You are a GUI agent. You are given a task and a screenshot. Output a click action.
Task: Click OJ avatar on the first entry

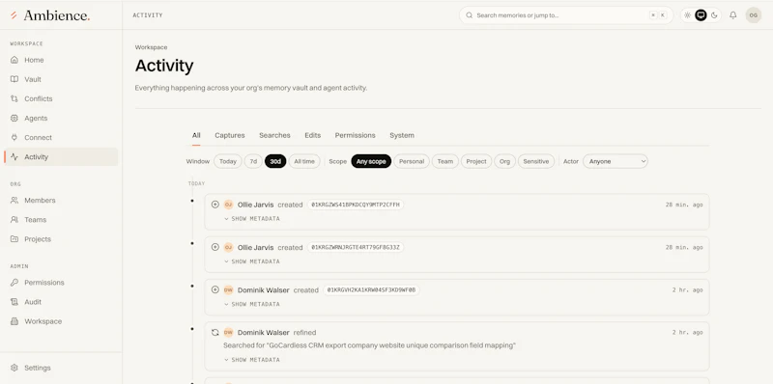pos(228,205)
